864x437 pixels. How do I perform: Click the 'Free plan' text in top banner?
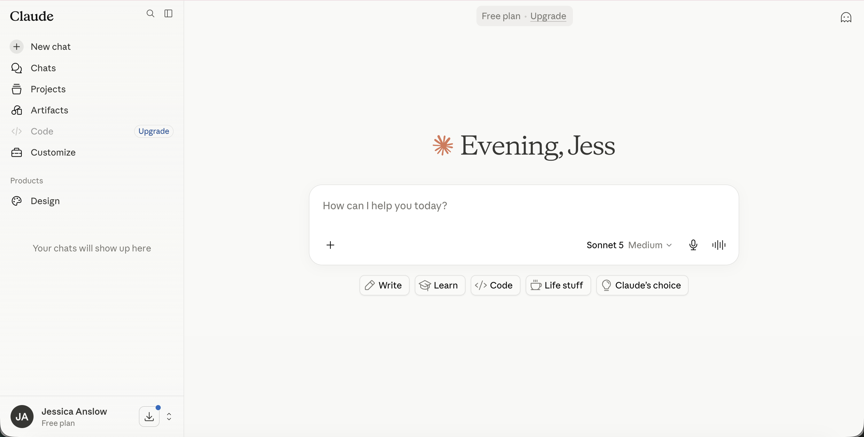(x=501, y=16)
